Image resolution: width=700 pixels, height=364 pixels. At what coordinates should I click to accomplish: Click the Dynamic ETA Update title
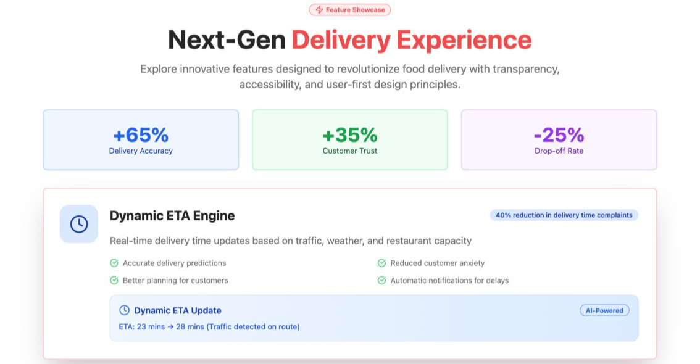[178, 310]
